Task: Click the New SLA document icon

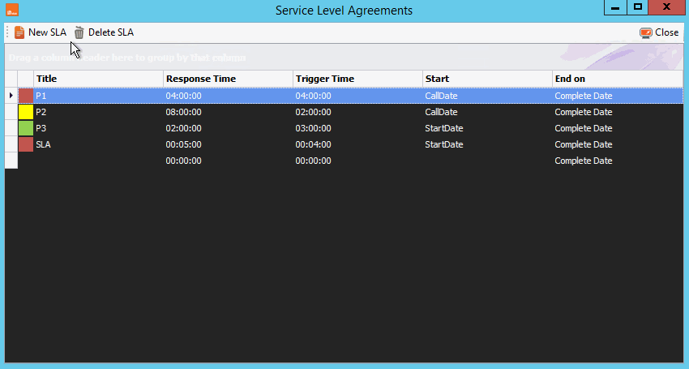Action: tap(19, 32)
